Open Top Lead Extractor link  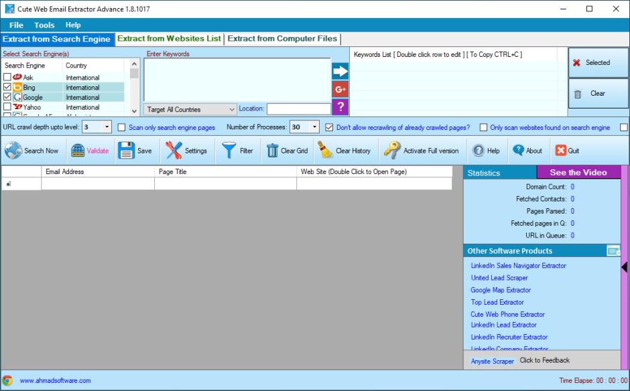497,302
